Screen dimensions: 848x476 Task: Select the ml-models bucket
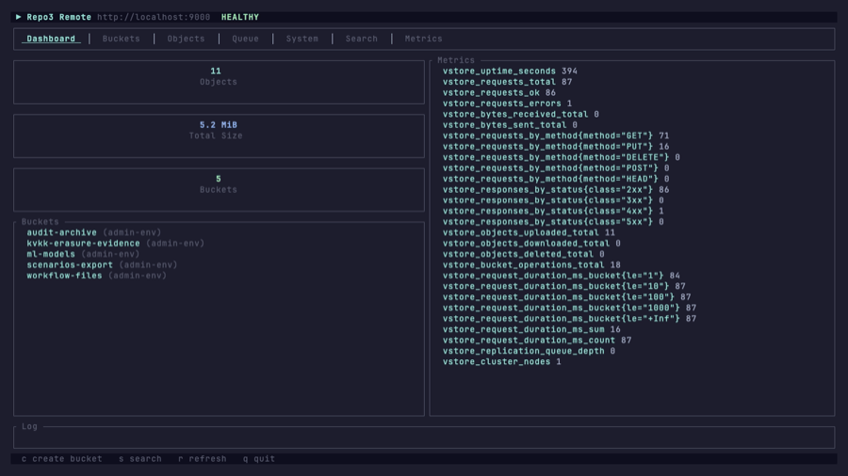[x=83, y=254]
